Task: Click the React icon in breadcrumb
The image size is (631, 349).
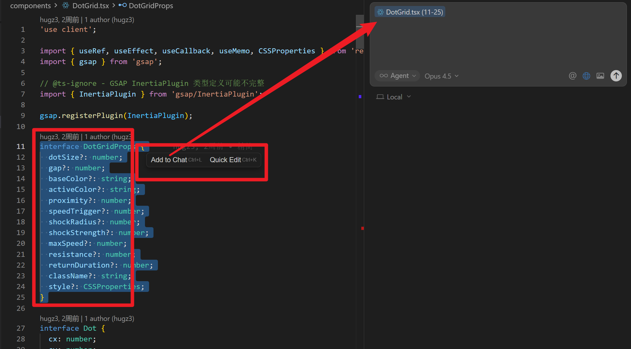Action: (66, 6)
